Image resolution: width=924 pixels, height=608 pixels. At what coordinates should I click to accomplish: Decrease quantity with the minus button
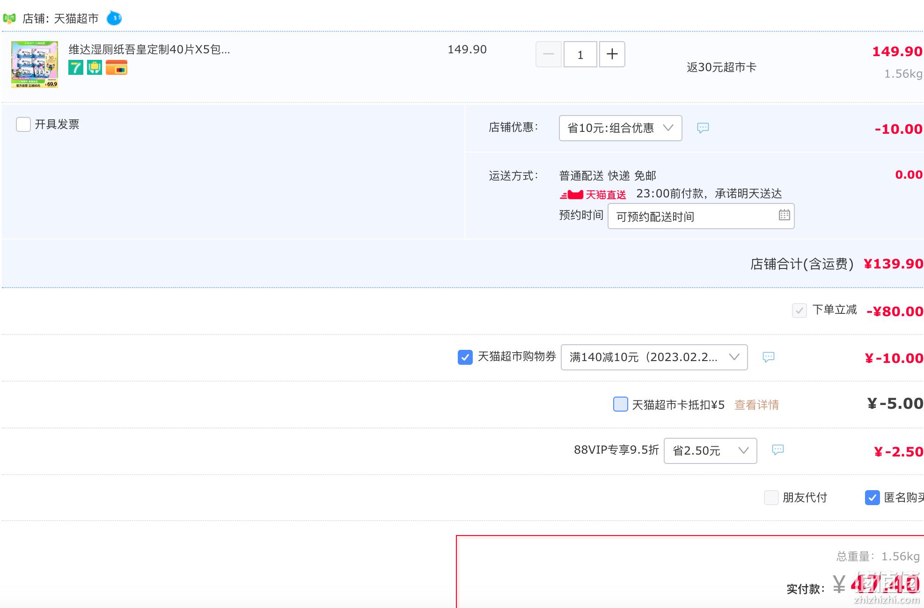[x=549, y=54]
